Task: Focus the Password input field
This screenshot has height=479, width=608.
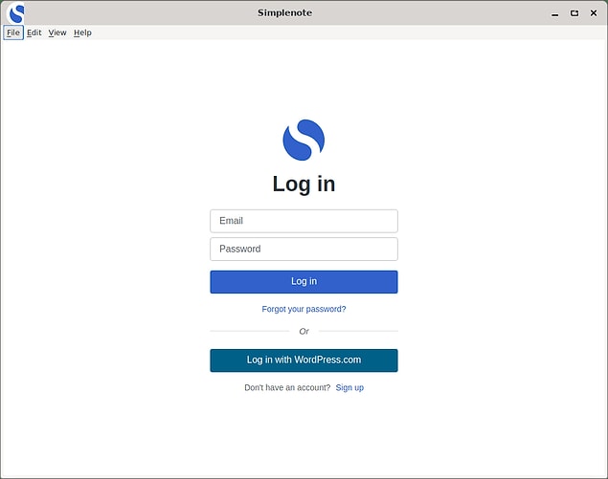Action: pyautogui.click(x=304, y=250)
